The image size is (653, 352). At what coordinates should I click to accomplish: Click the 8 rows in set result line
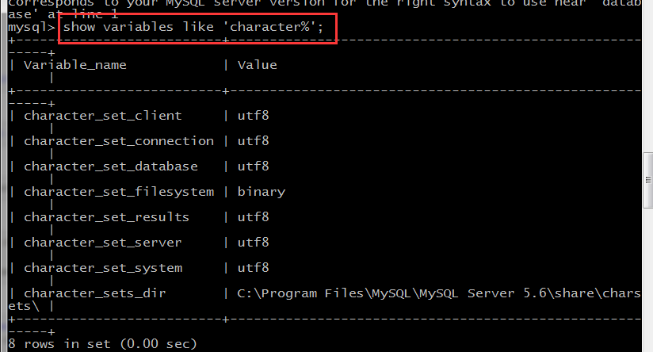(x=102, y=344)
